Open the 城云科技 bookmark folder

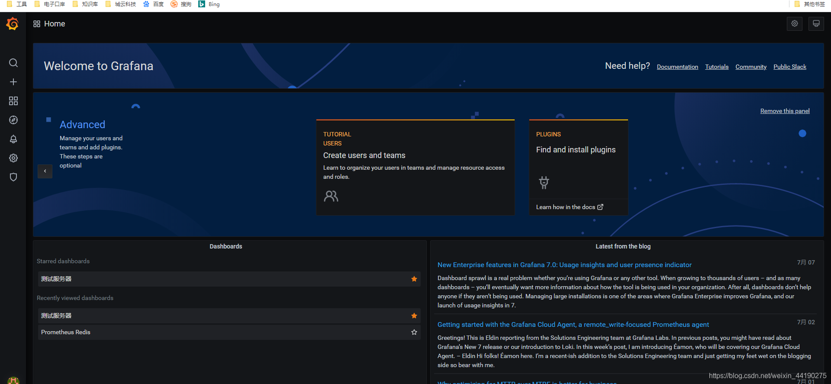121,4
